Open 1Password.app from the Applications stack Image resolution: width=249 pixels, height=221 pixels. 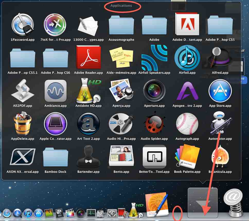pos(23,25)
